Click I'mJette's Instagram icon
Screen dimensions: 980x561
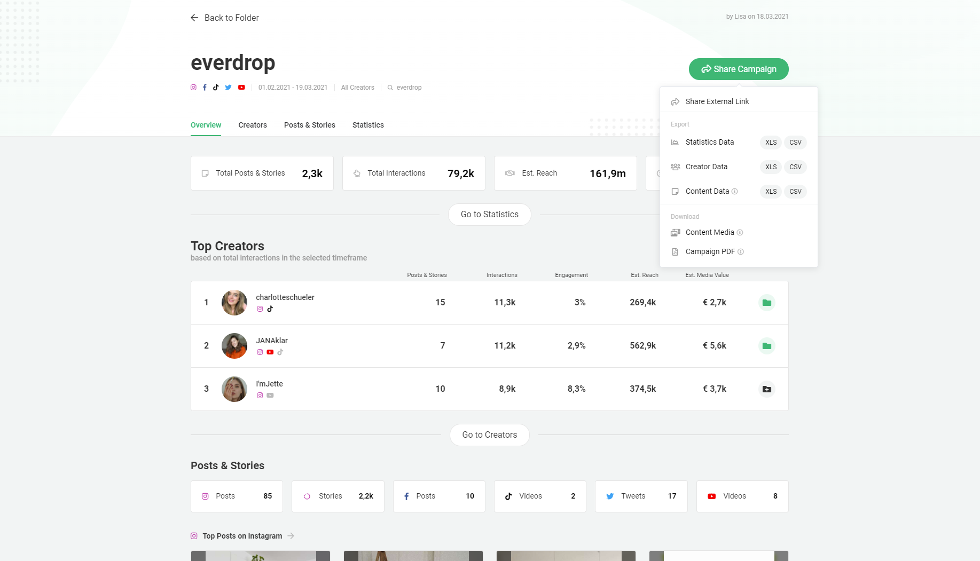(260, 396)
